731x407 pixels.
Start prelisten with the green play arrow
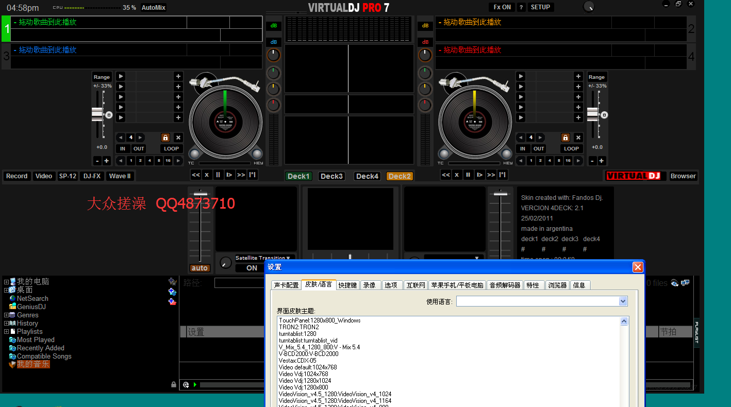pos(195,384)
